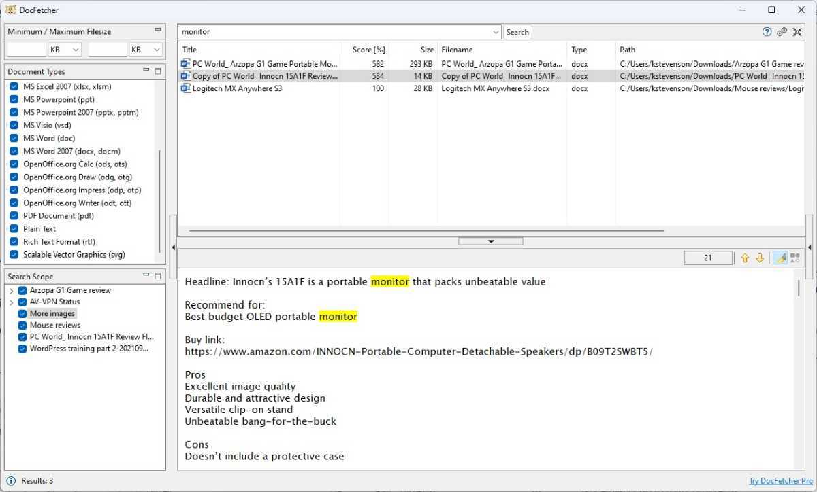Select Copy of PC World_ Innocn 15A1F result

(491, 76)
